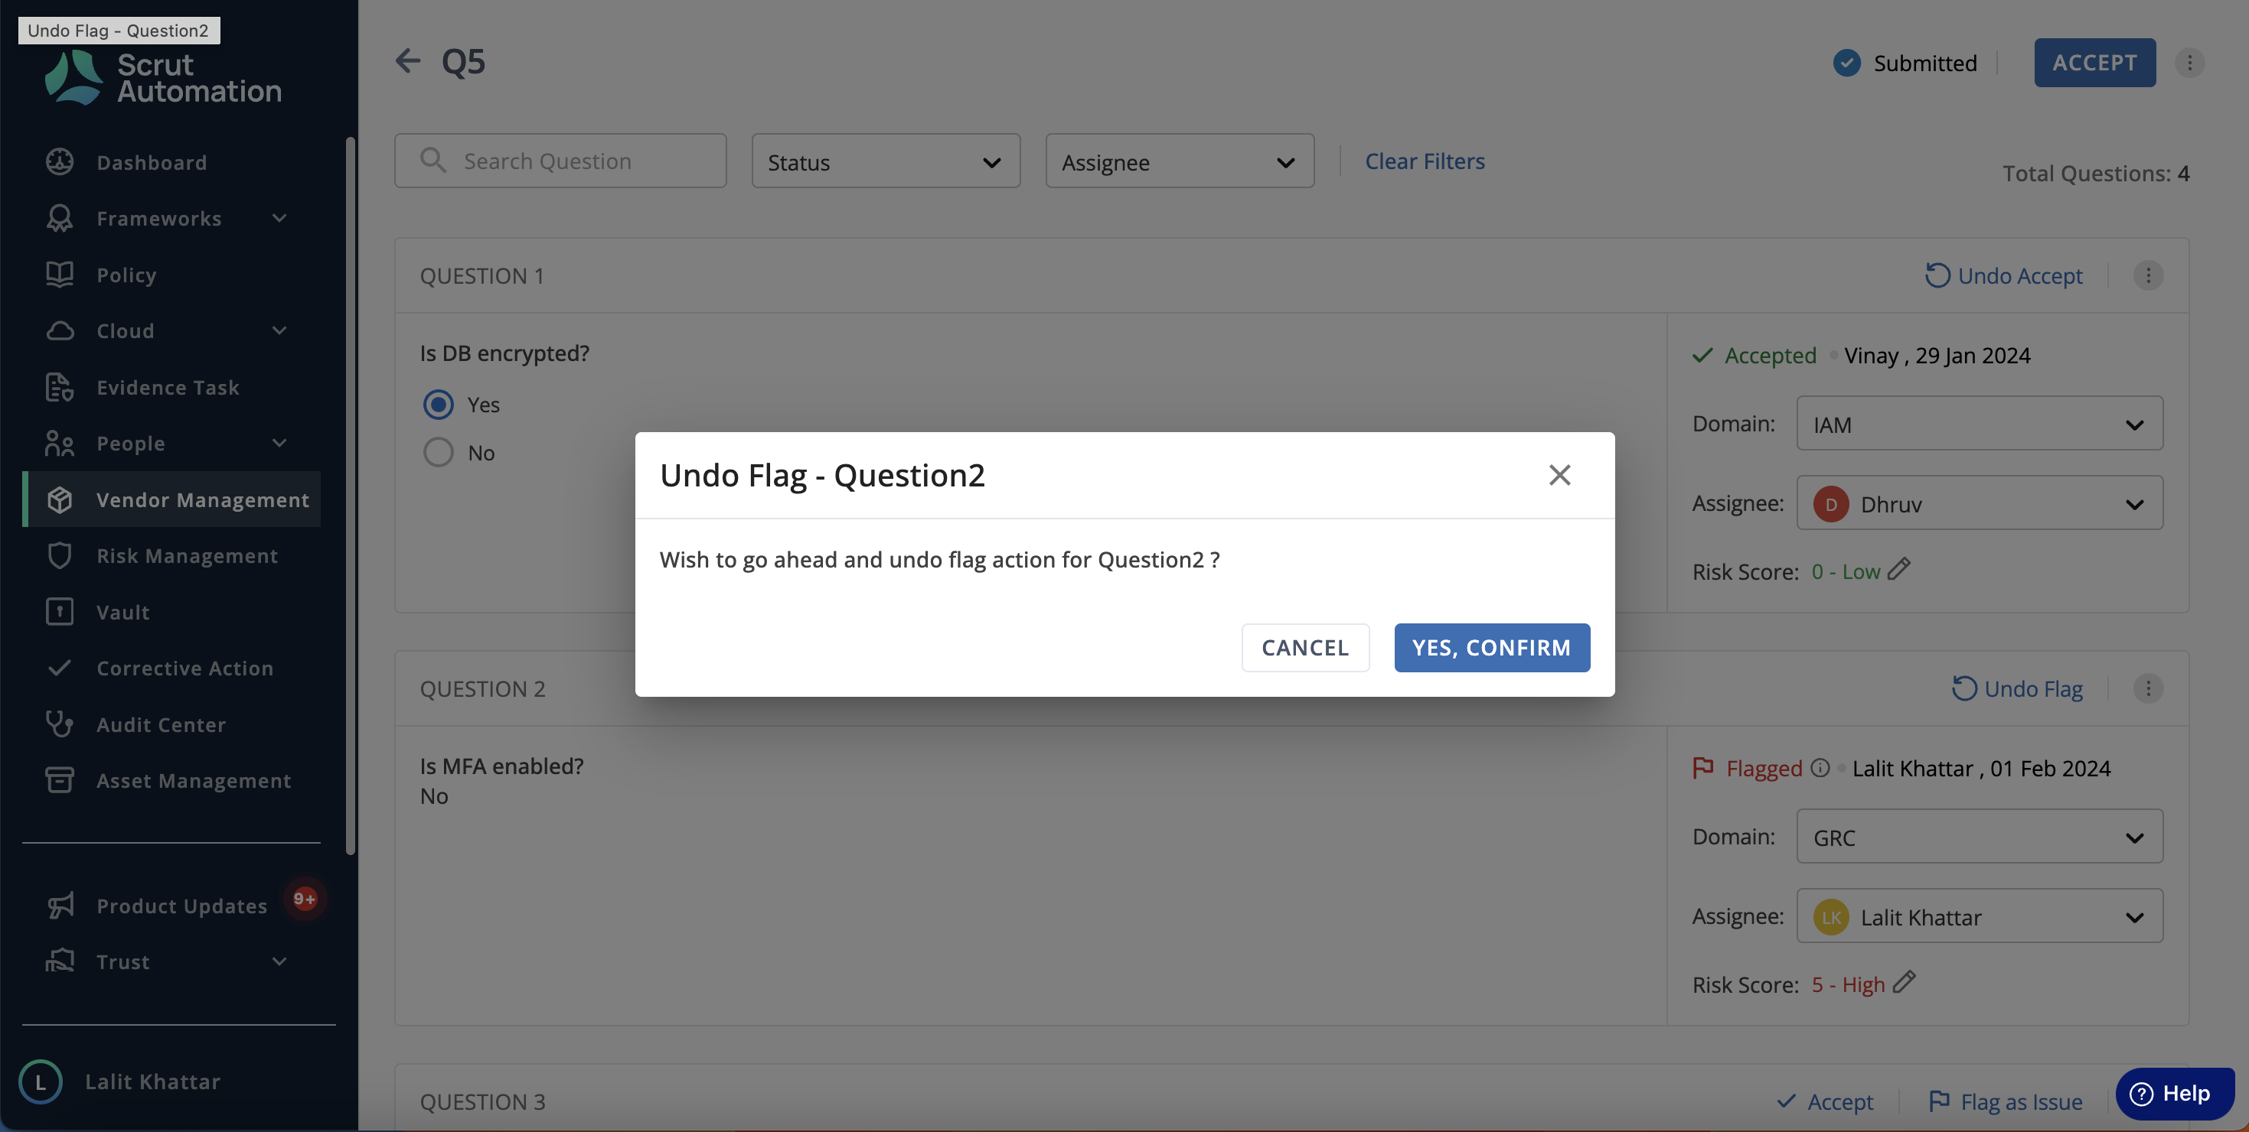Screen dimensions: 2249x1132
Task: Click Undo Accept for Question 1
Action: (2004, 275)
